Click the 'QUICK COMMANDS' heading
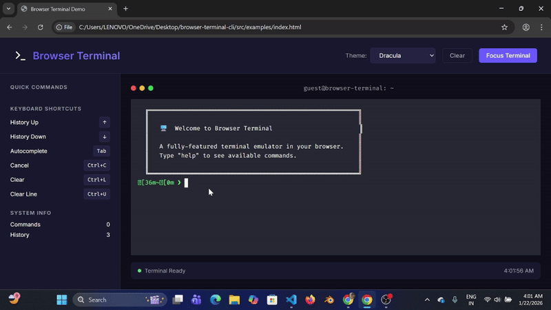Screen dimensions: 551x310 click(39, 87)
